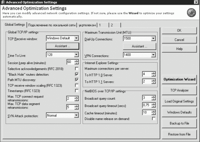Check Disable name release on demand
200x142 pixels.
coord(154,119)
